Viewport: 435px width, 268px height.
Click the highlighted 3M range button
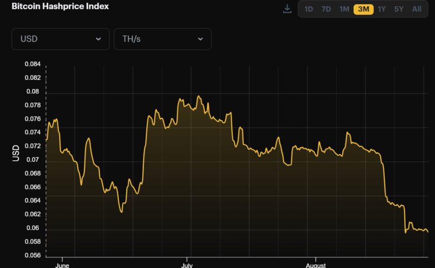pyautogui.click(x=363, y=9)
